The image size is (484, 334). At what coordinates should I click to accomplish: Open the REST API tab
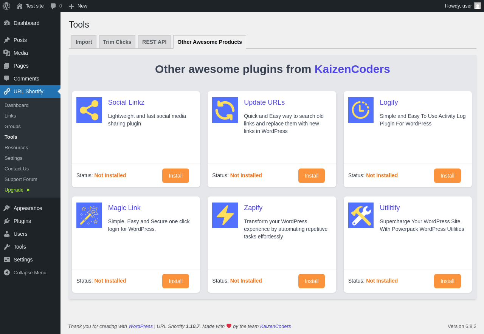(154, 42)
